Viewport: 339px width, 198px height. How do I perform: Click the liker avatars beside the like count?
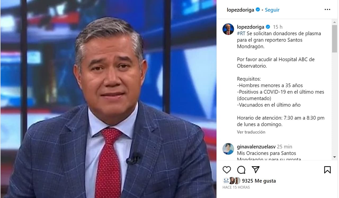pos(232,181)
